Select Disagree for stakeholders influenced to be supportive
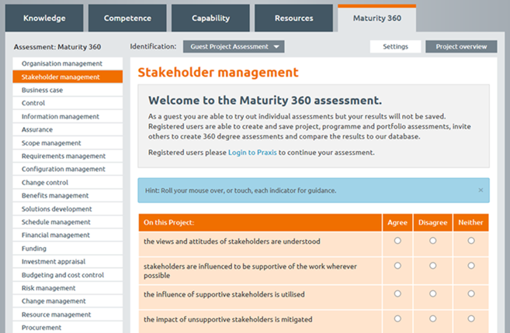Image resolution: width=510 pixels, height=333 pixels. [x=432, y=266]
